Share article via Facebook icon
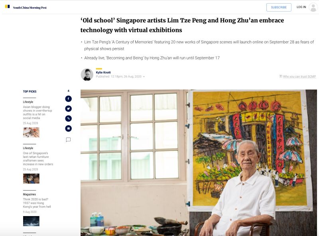Screen dimensions: 319x236 tap(68, 99)
